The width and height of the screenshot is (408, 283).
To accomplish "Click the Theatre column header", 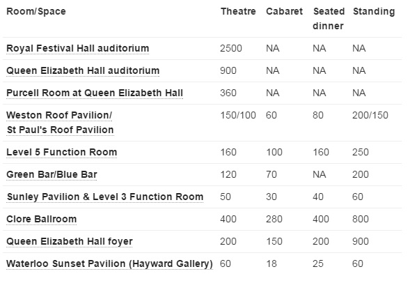I will (238, 11).
